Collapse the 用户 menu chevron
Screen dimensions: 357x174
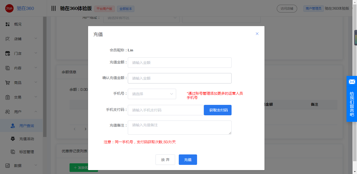pyautogui.click(x=36, y=112)
